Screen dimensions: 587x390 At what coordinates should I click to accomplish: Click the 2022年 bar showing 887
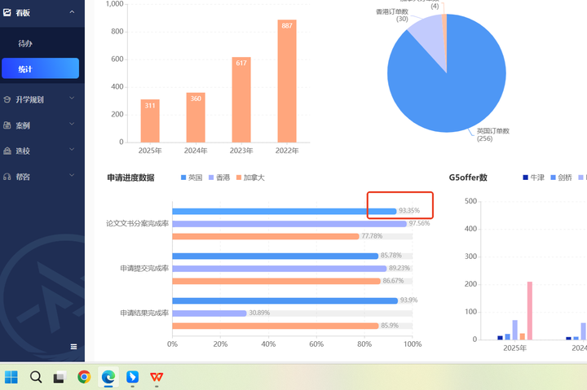click(x=287, y=81)
